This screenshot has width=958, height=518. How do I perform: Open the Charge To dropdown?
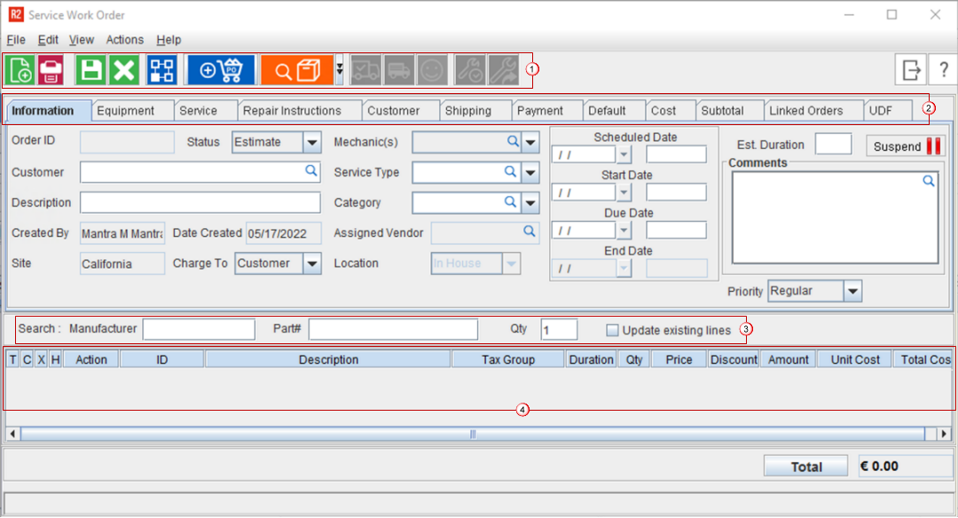pos(311,263)
